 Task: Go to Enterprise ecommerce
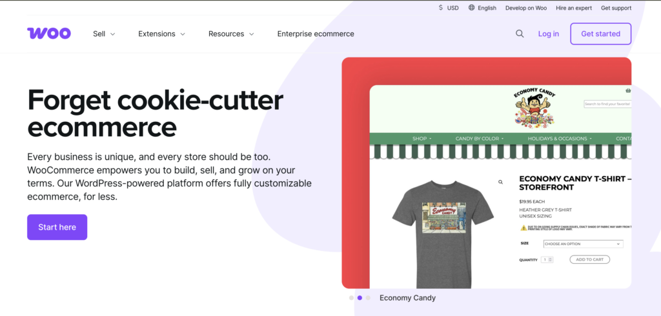coord(316,34)
